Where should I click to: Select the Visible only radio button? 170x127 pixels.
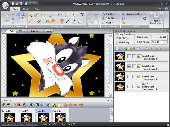coord(117,43)
